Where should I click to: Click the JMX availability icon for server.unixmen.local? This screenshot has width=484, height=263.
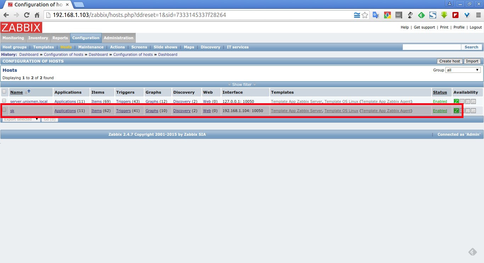click(467, 101)
